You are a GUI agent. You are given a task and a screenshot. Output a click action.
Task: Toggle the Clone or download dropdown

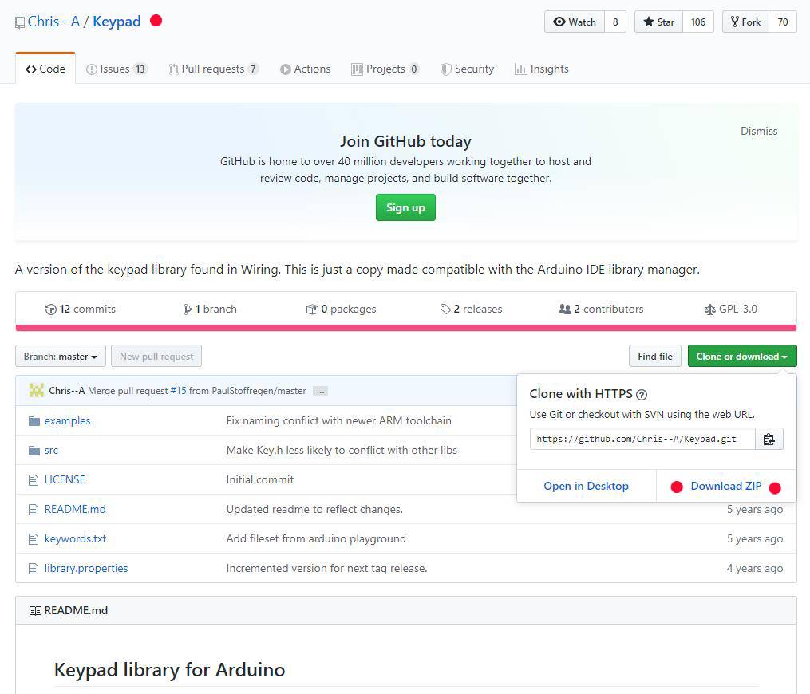742,357
